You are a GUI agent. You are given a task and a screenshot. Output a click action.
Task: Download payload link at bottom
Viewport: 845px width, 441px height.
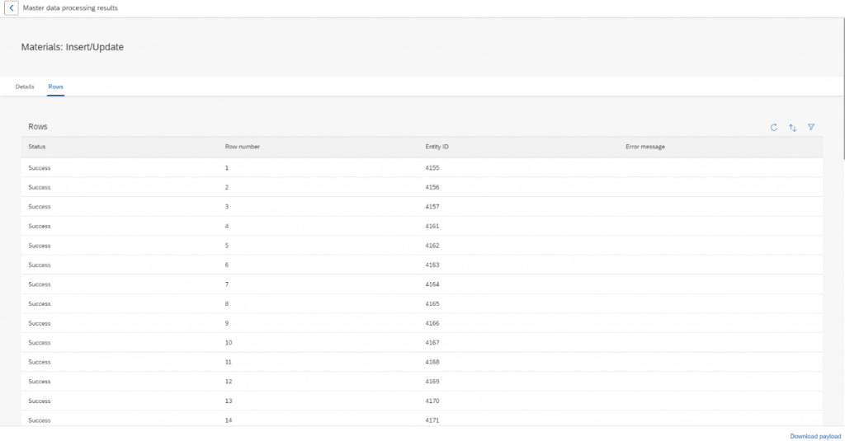tap(815, 436)
